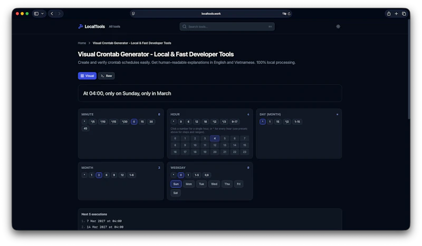Select the * chip in Day (Month)
Screen dimensions: 422x246
(x=263, y=121)
